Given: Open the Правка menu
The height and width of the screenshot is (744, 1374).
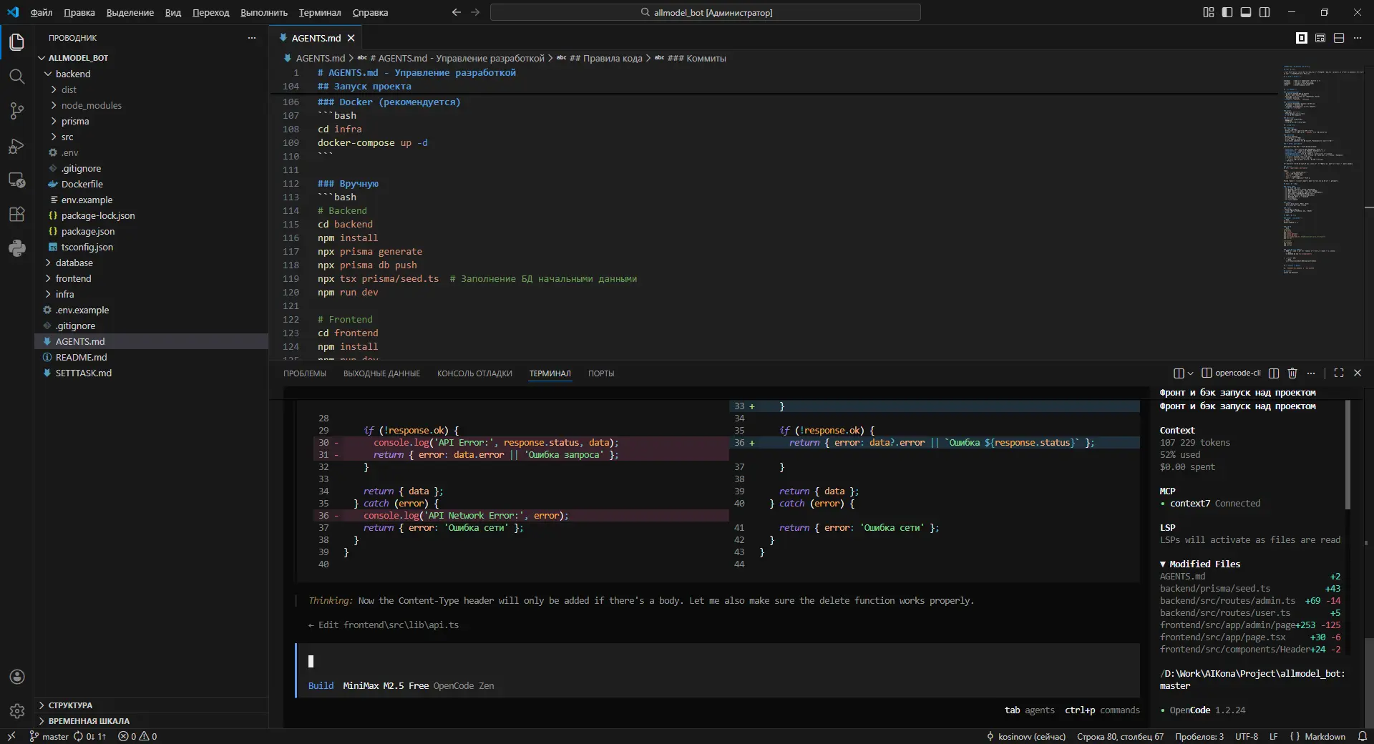Looking at the screenshot, I should click(x=79, y=12).
